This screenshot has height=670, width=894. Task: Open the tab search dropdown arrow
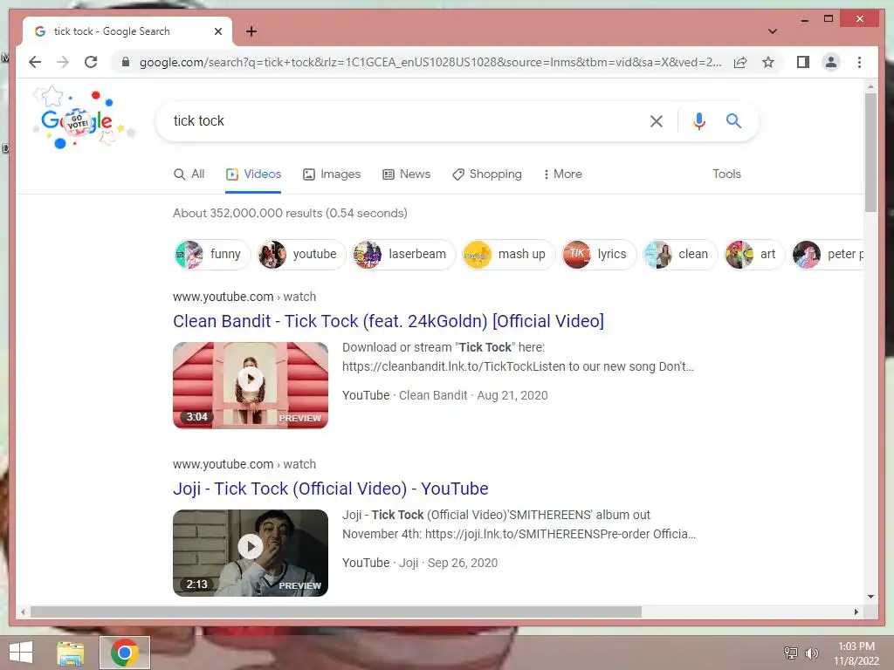pos(772,31)
